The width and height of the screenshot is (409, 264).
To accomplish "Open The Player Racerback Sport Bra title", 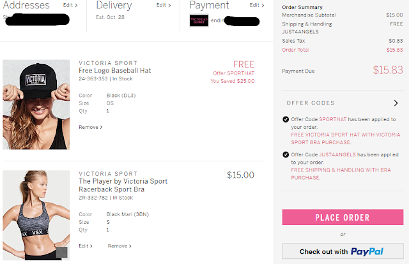I will (x=123, y=186).
